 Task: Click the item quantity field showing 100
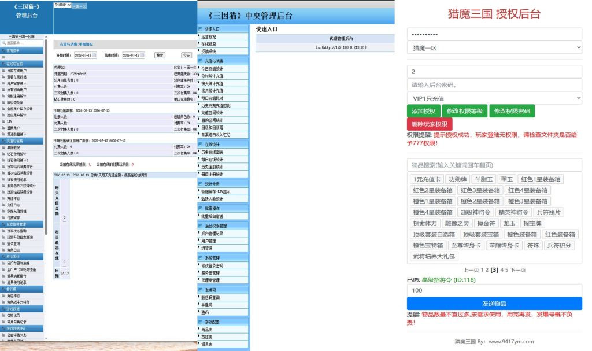(494, 290)
